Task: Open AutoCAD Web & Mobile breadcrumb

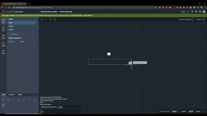Action: [x=49, y=12]
